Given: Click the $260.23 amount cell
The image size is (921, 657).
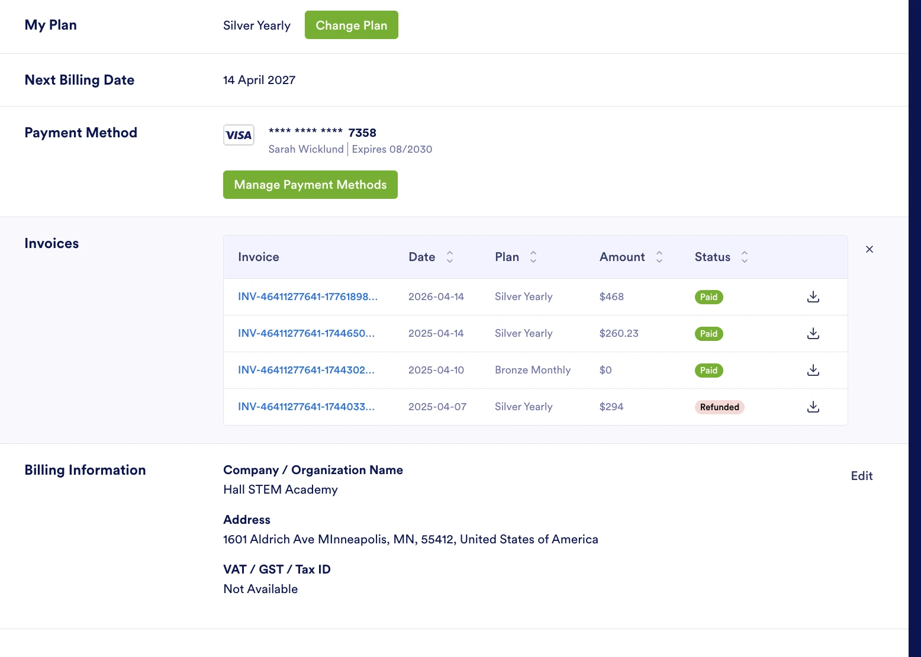Looking at the screenshot, I should click(619, 333).
